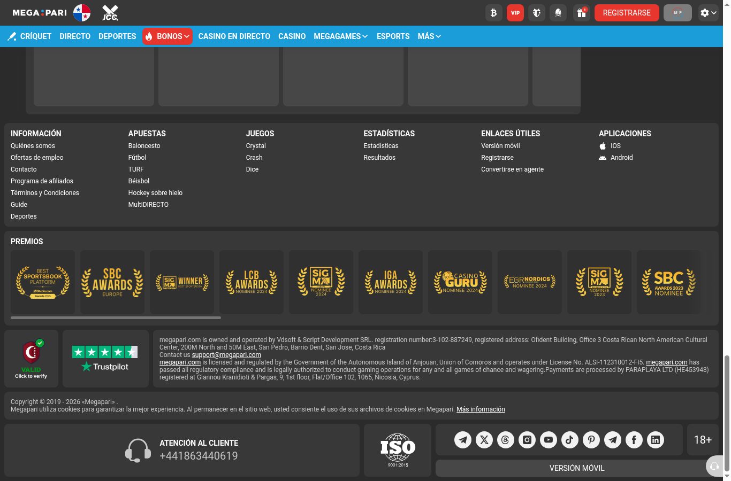The width and height of the screenshot is (731, 481).
Task: Click the hooded figure icon in header
Action: (x=558, y=13)
